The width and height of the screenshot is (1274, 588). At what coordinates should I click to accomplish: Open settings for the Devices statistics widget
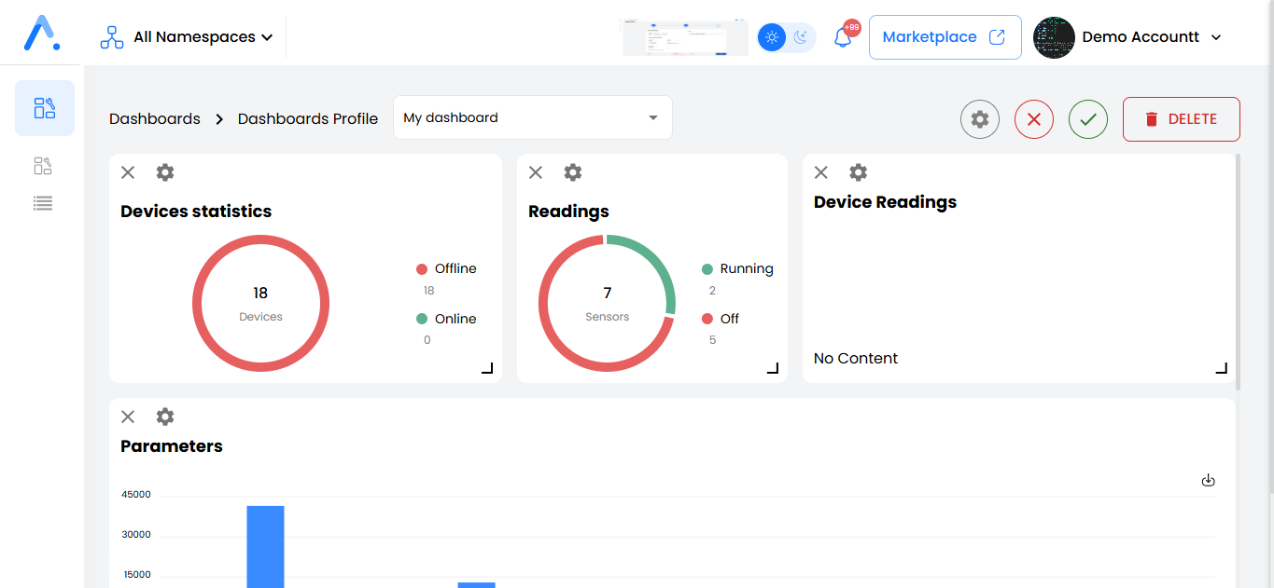[x=165, y=171]
